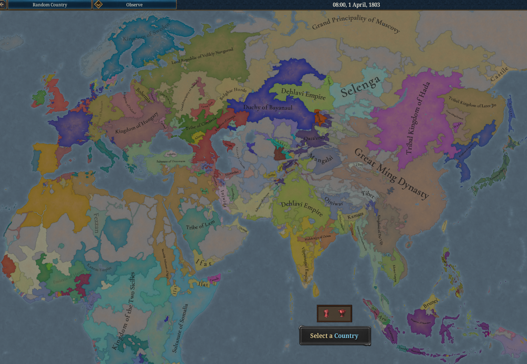Select Lord Republic of Velikiy Novgorod

tap(202, 56)
